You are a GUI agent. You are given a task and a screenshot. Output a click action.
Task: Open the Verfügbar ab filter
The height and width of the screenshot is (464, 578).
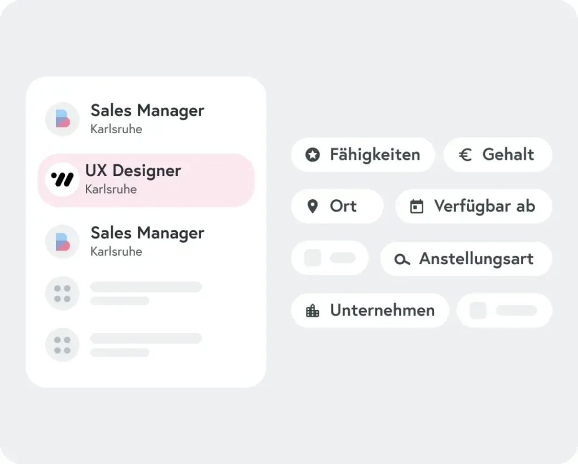(x=474, y=206)
